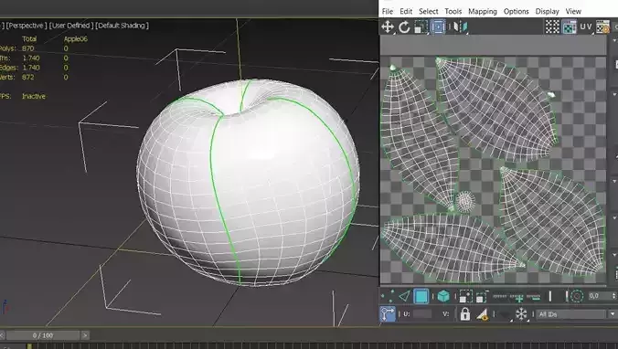Click the [Default Shading] viewport label
Image resolution: width=618 pixels, height=349 pixels.
123,26
